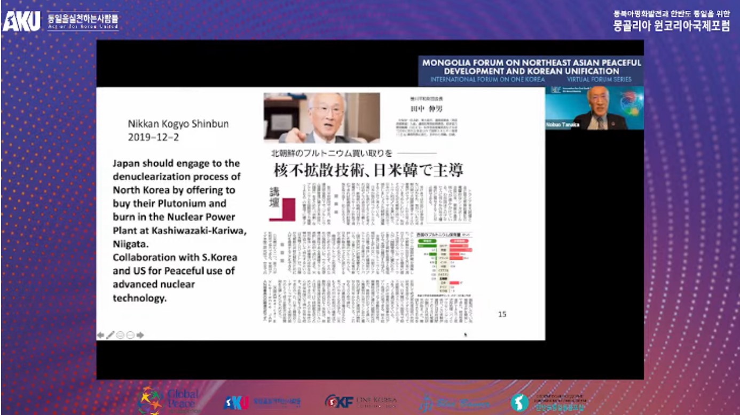Screen dimensions: 740x415
Task: Select the pen annotation tool
Action: tap(110, 335)
